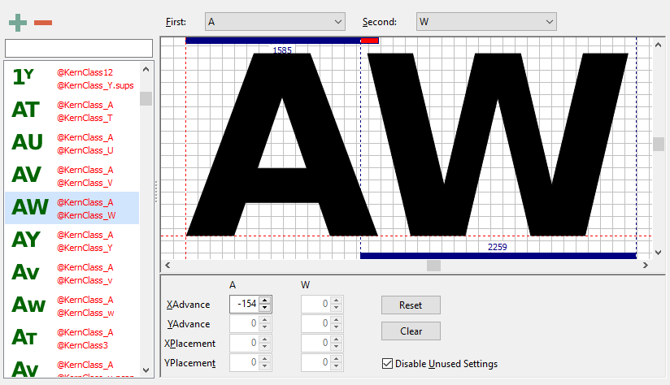This screenshot has width=670, height=385.
Task: Click the Clear button
Action: click(411, 331)
